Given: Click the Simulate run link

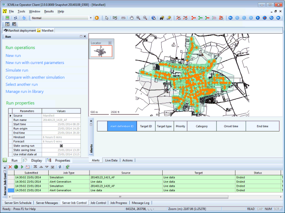Looking at the screenshot, I should click(17, 70).
